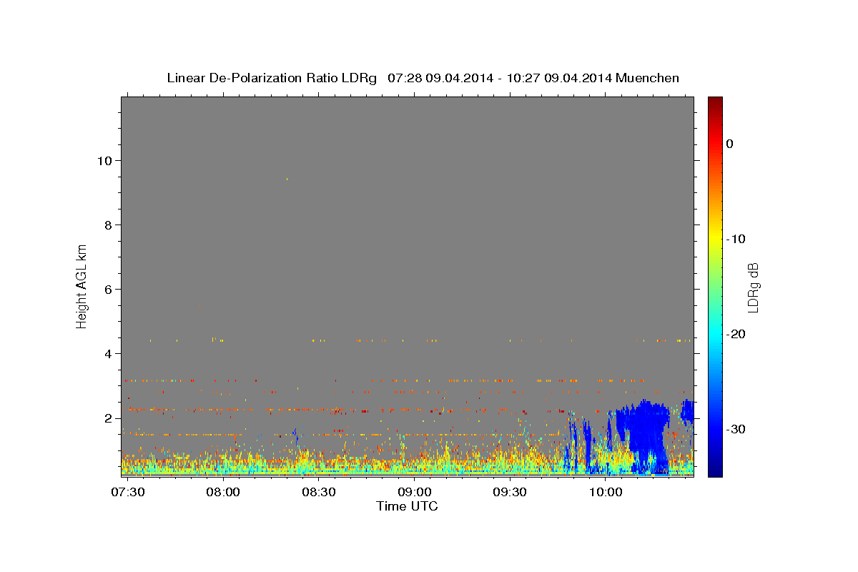
Task: Click the 10 km height tick label
Action: (103, 160)
